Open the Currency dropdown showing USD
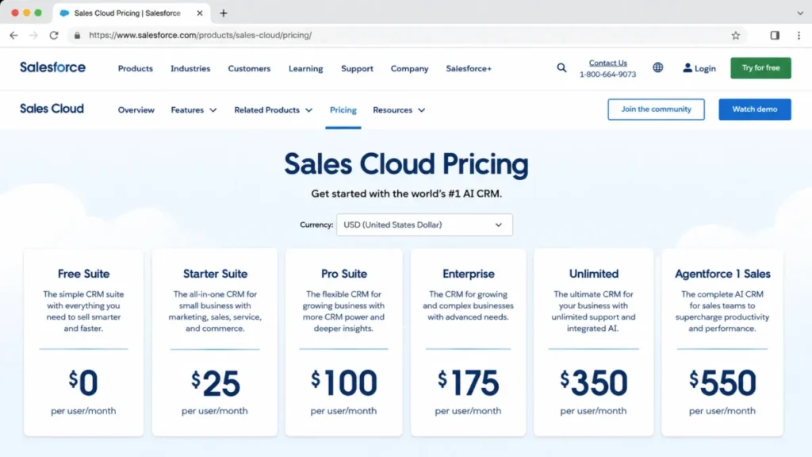Screen dimensions: 812x457 click(x=424, y=225)
